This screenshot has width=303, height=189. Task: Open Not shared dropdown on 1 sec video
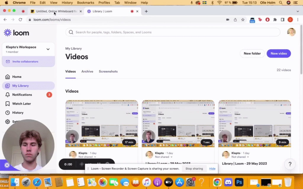(164, 157)
